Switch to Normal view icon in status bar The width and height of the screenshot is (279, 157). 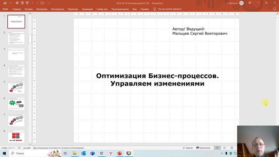[x=217, y=148]
